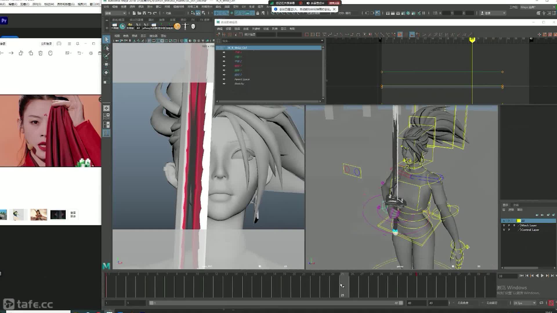
Task: Click the rightmost layer icon above the layer list
Action: 554,215
